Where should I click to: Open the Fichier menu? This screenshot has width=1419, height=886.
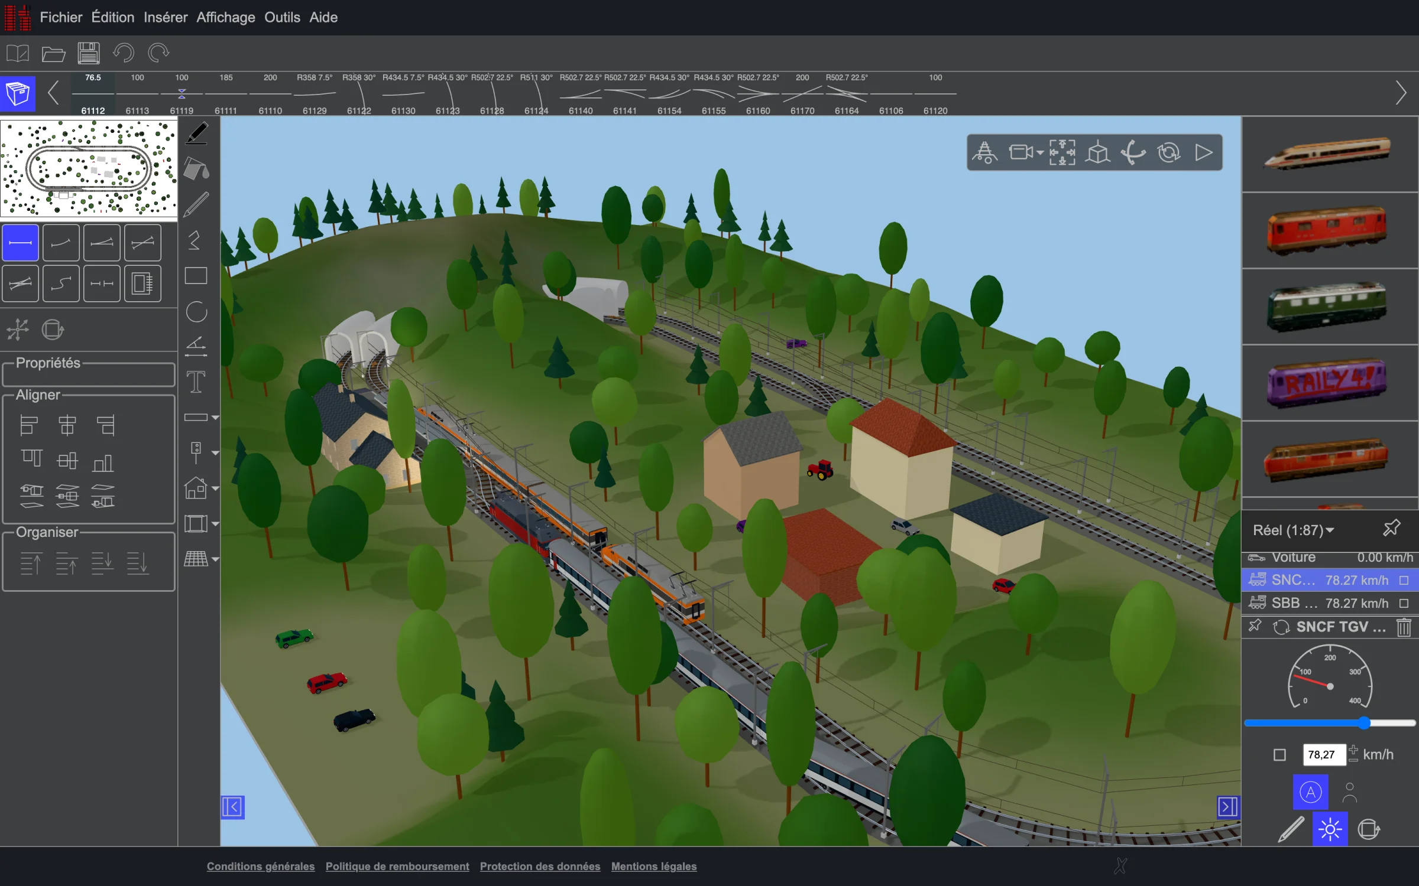[x=61, y=17]
